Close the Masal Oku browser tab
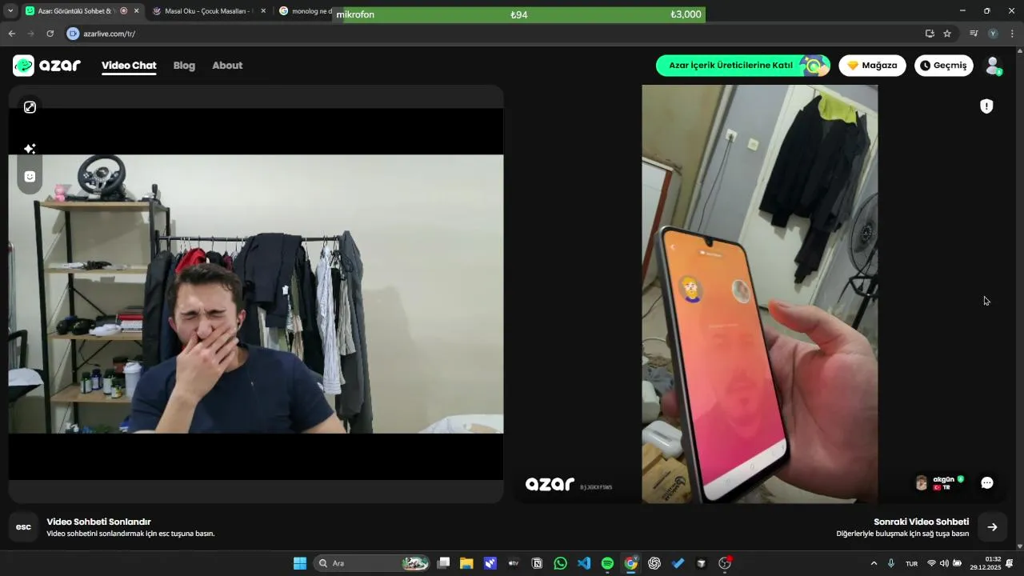This screenshot has height=576, width=1024. point(263,11)
